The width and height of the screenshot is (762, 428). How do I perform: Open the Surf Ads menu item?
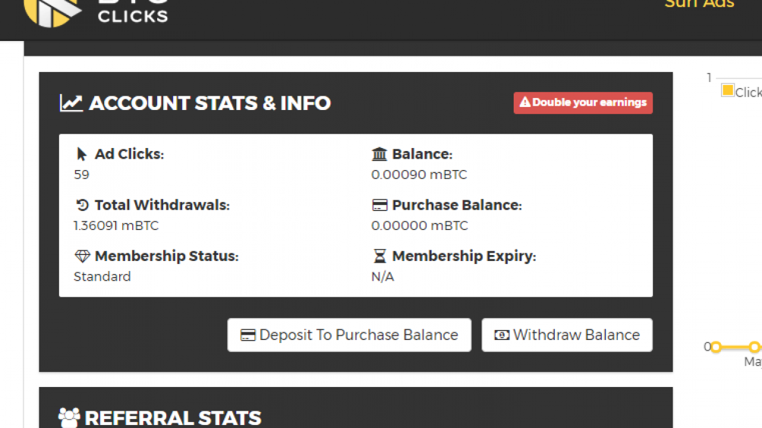[x=699, y=5]
